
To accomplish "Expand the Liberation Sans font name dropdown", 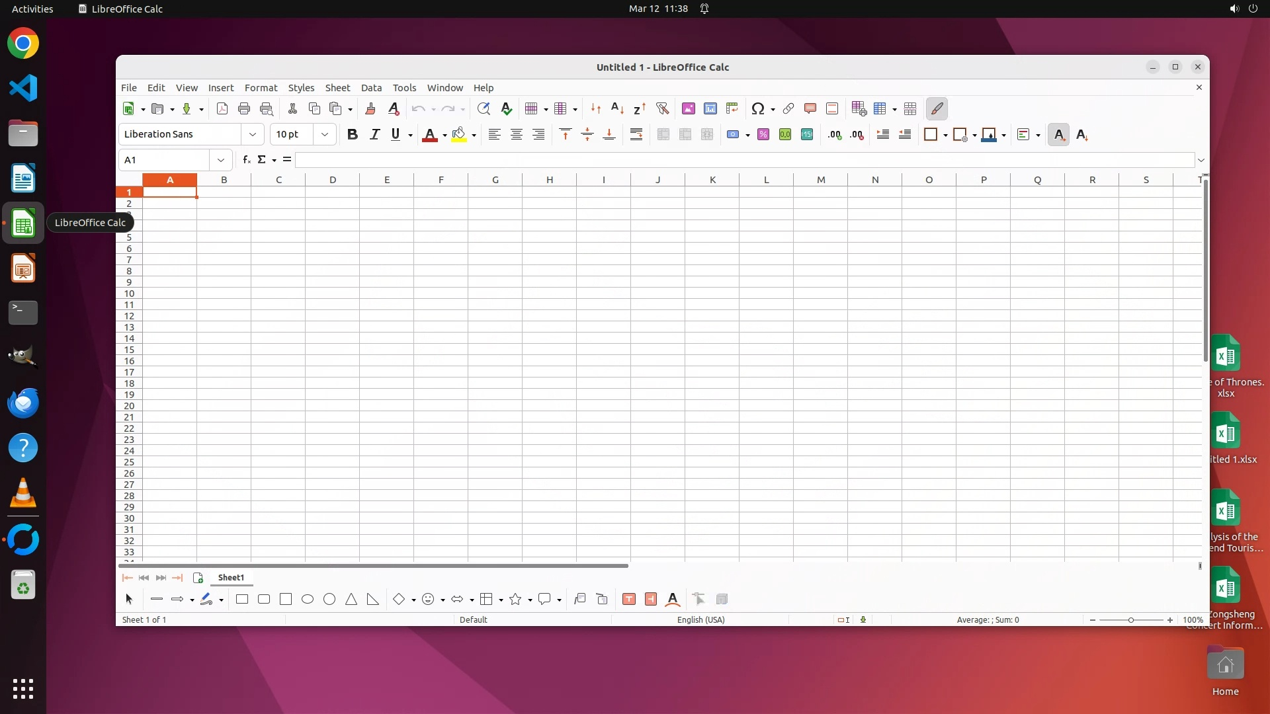I will (252, 135).
